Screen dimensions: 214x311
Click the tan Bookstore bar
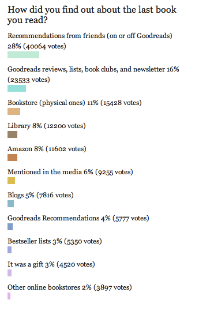(x=14, y=111)
